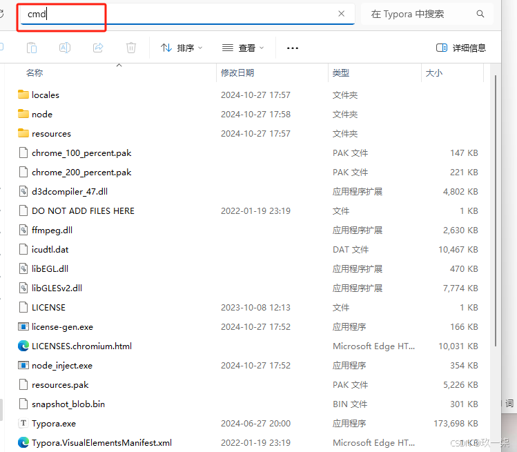Sort by 大小 column header

(434, 73)
